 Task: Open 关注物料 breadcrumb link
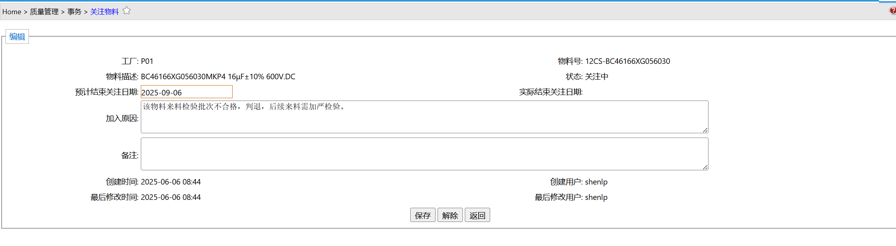[x=104, y=12]
